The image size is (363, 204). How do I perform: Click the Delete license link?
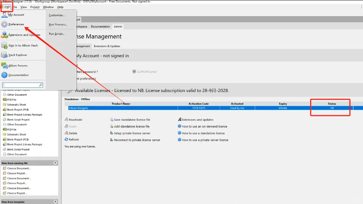[x=73, y=133]
